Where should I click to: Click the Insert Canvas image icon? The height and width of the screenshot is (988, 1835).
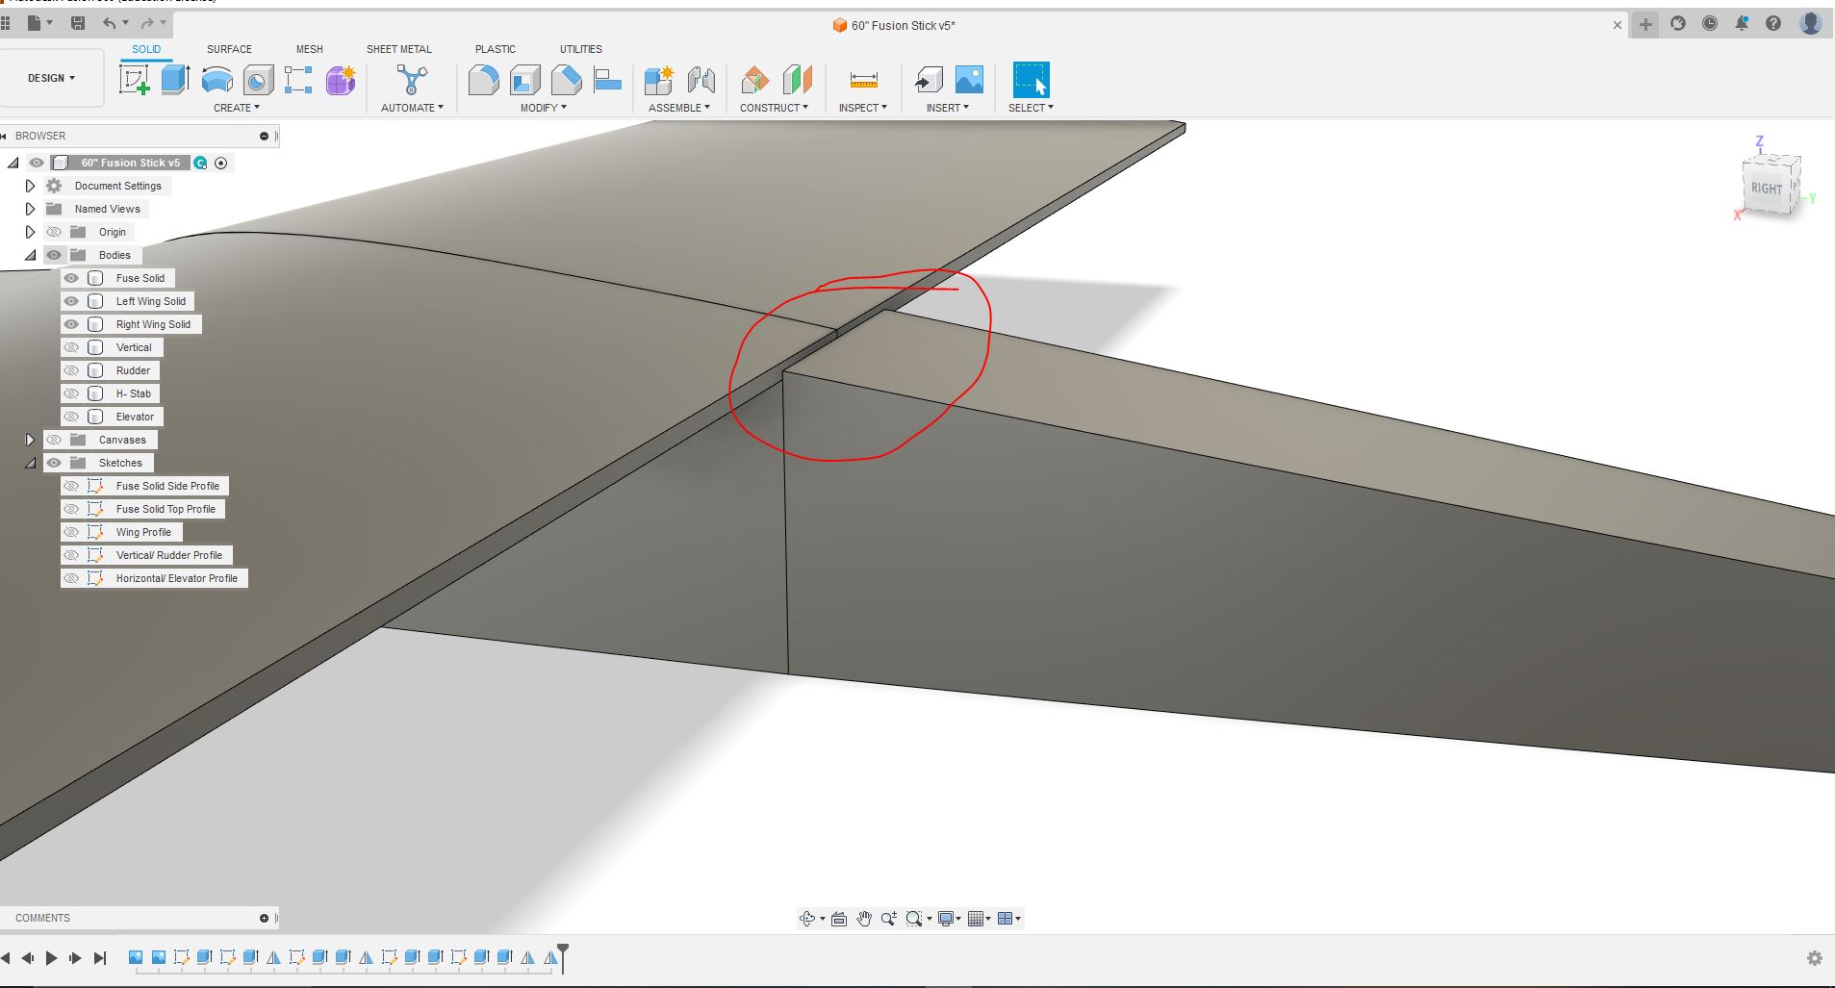pyautogui.click(x=969, y=80)
